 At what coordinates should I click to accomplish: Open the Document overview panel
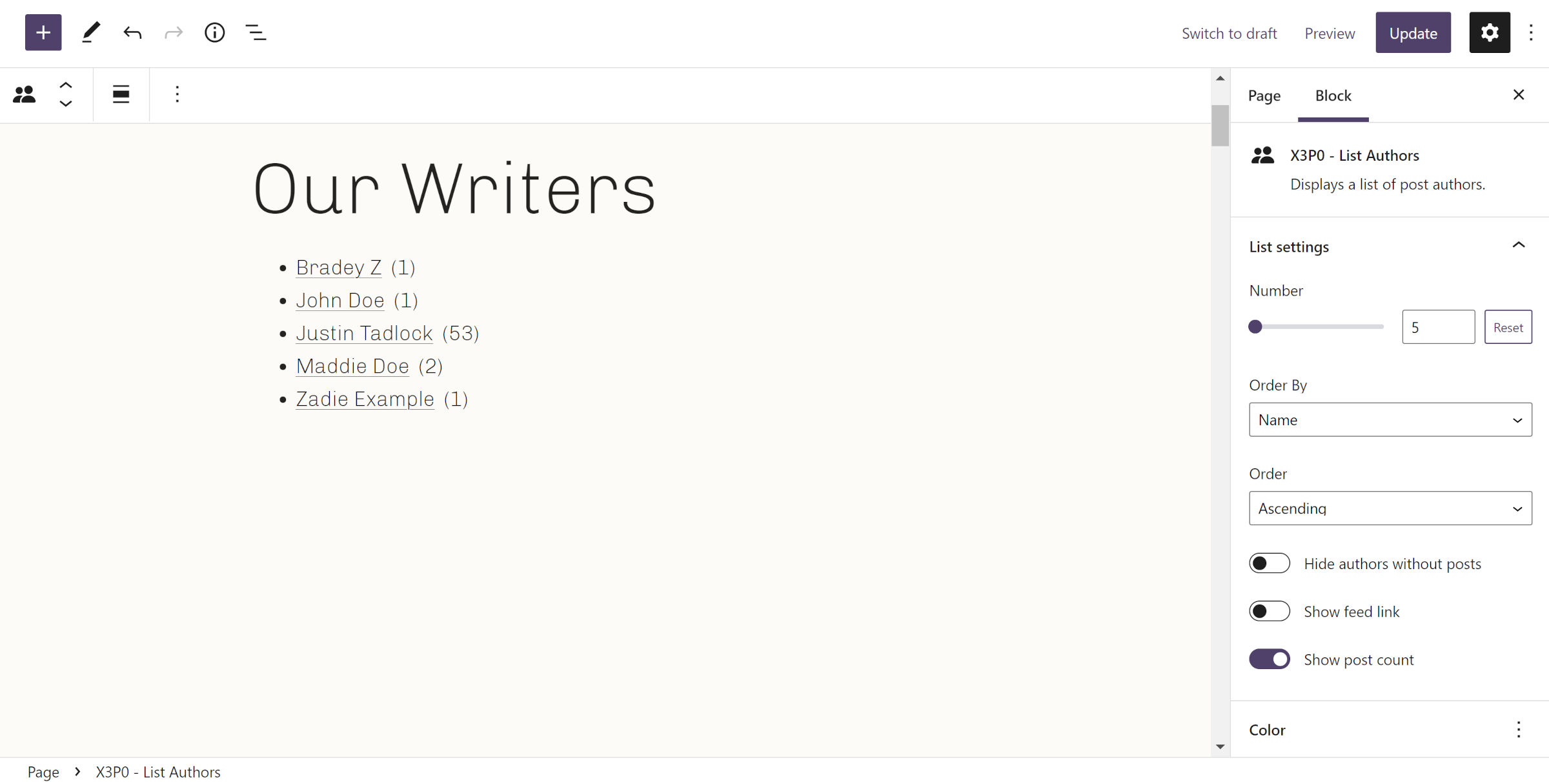(x=256, y=32)
